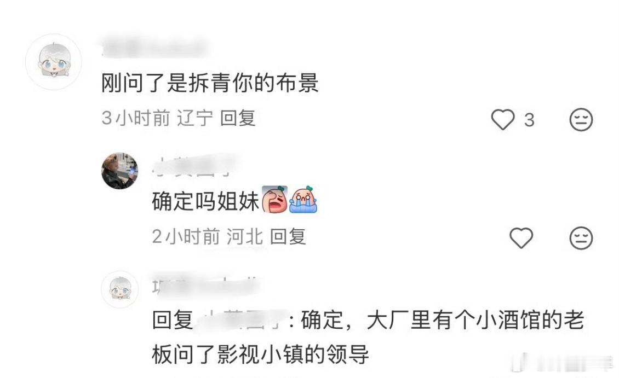Like the comment posted from 辽宁
Viewport: 619px width, 378px height.
(502, 119)
